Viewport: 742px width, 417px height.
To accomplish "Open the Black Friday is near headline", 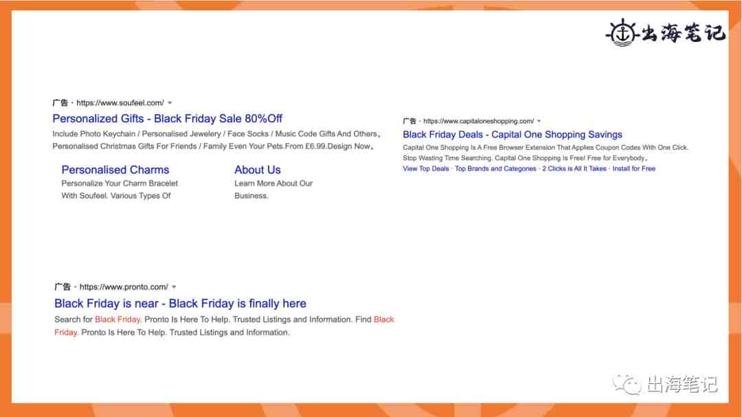I will pyautogui.click(x=180, y=304).
